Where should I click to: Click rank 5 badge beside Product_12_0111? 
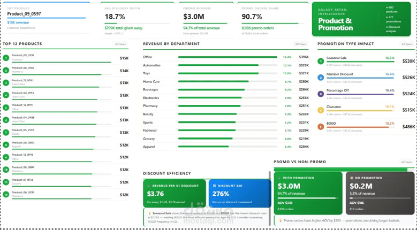tap(6, 108)
